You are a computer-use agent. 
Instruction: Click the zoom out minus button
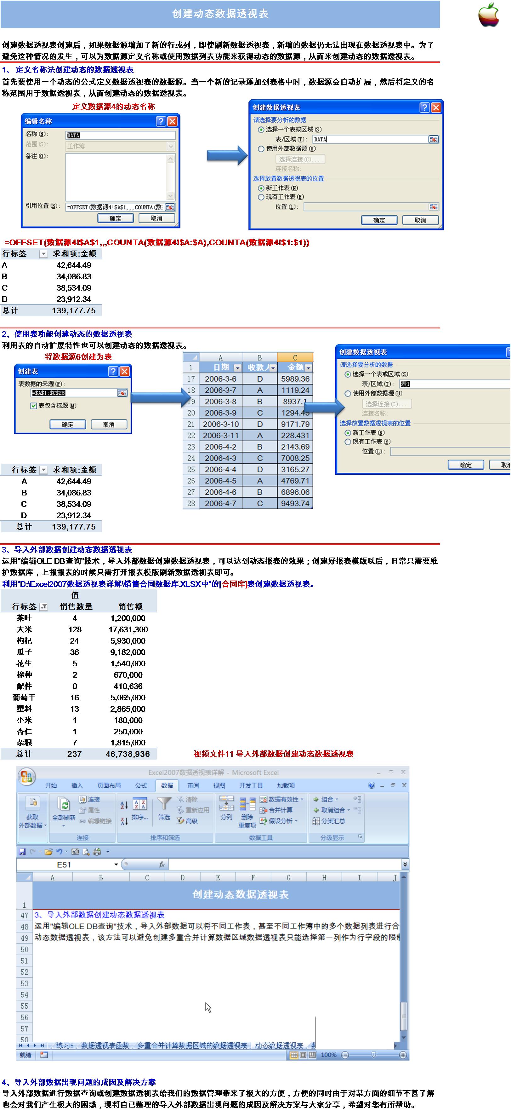345,1055
